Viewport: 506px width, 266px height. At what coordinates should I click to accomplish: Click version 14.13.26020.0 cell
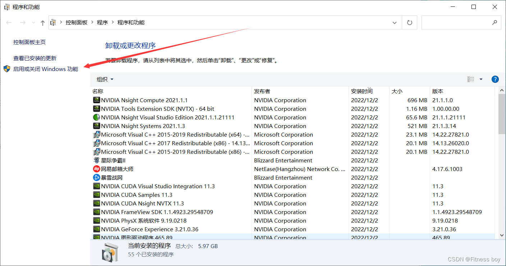[451, 143]
